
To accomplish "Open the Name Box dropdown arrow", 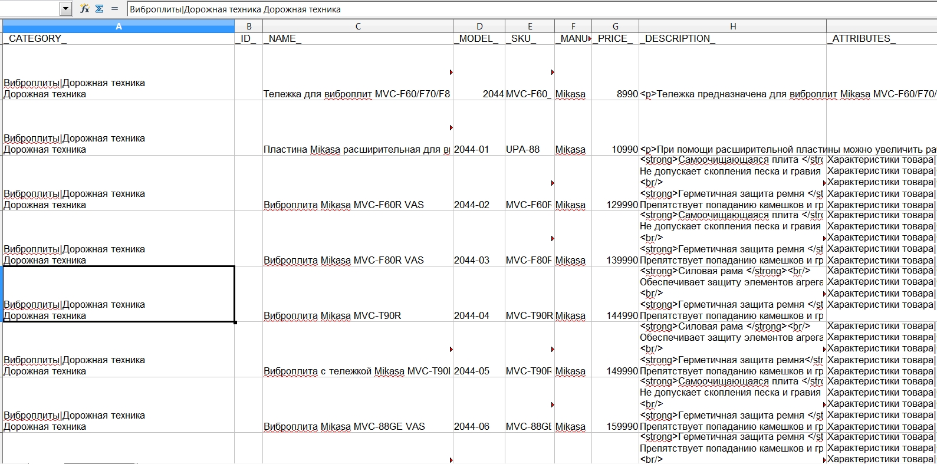I will pos(66,9).
